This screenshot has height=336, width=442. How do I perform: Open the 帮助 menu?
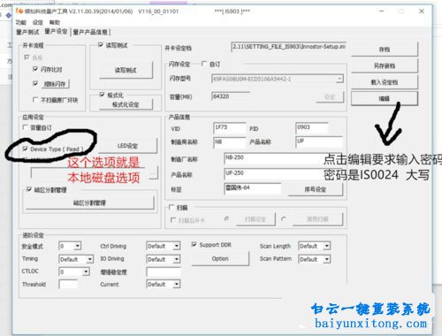(55, 22)
